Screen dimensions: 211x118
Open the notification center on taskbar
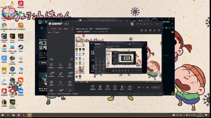click(206, 115)
